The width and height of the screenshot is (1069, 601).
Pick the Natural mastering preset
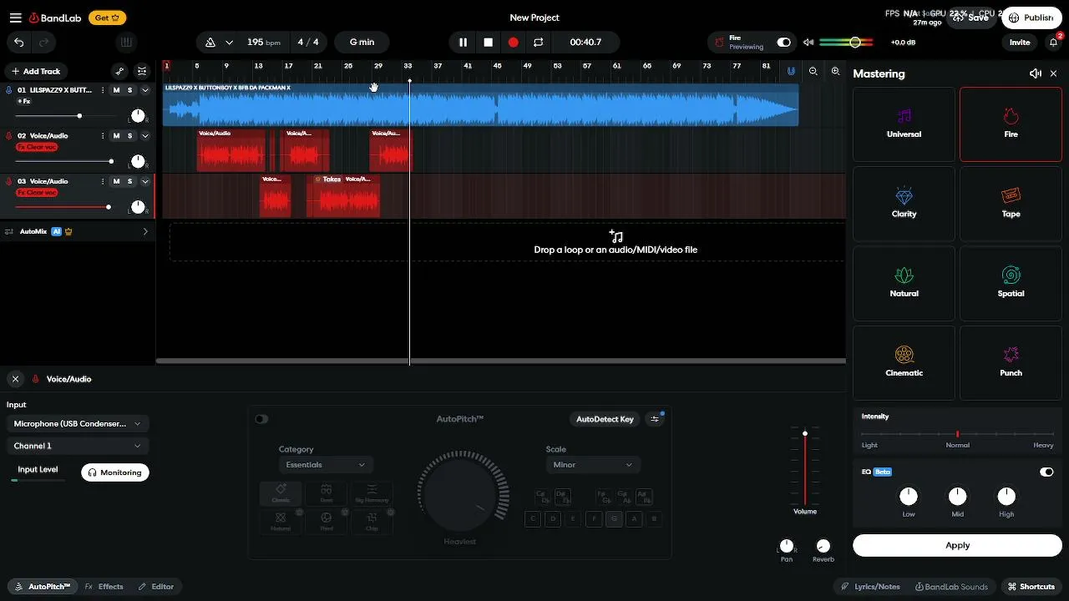pyautogui.click(x=904, y=283)
